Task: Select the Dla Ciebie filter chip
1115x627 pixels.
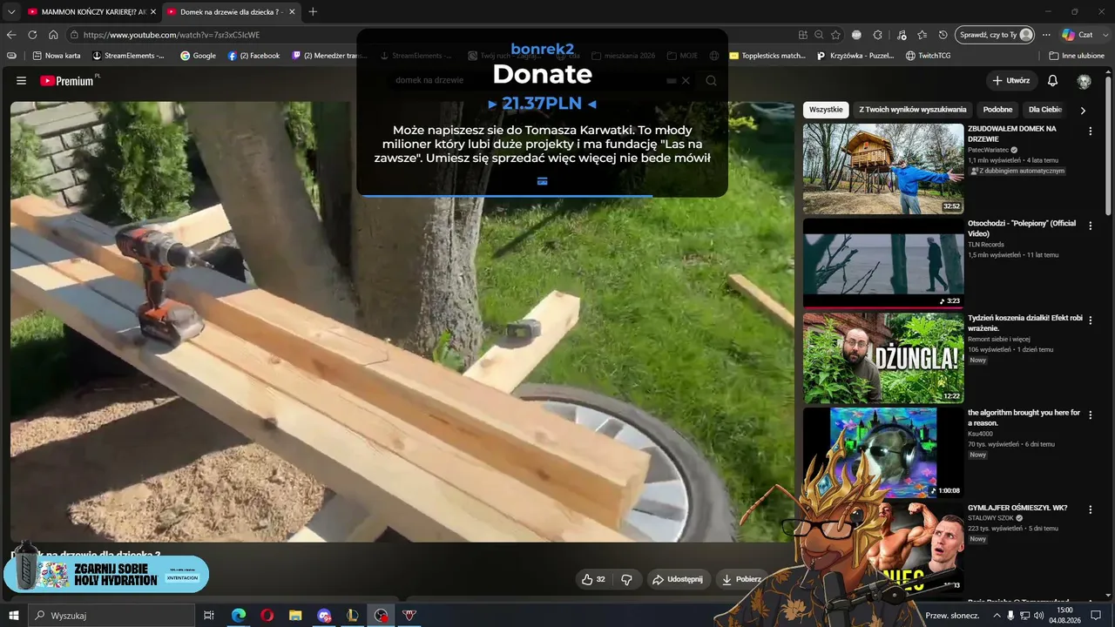Action: (x=1045, y=110)
